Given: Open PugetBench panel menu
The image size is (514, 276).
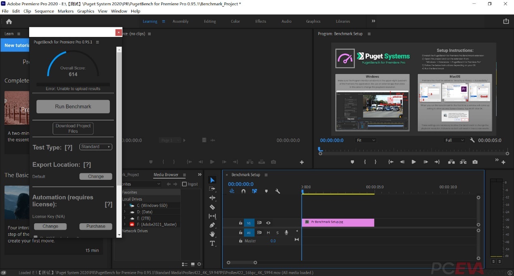Looking at the screenshot, I should click(97, 42).
